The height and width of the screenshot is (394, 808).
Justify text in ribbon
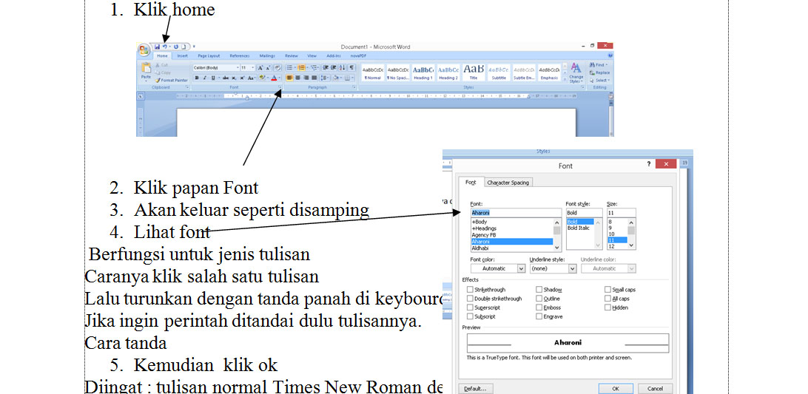(314, 78)
